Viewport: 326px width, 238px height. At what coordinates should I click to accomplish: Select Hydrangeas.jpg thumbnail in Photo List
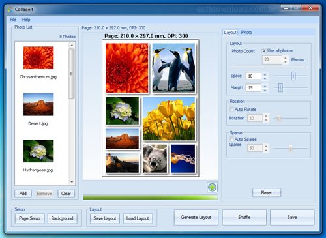[x=38, y=151]
